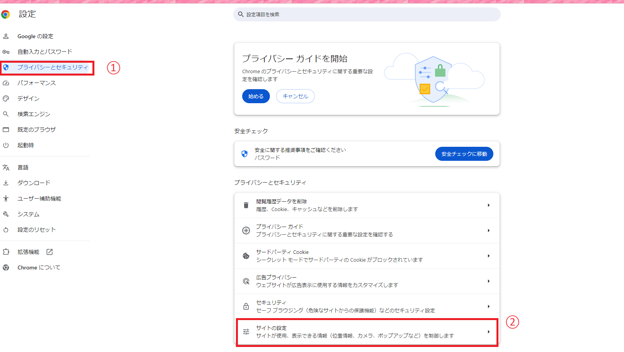The height and width of the screenshot is (352, 624).
Task: Expand サイトの設定 with the right arrow
Action: (488, 332)
